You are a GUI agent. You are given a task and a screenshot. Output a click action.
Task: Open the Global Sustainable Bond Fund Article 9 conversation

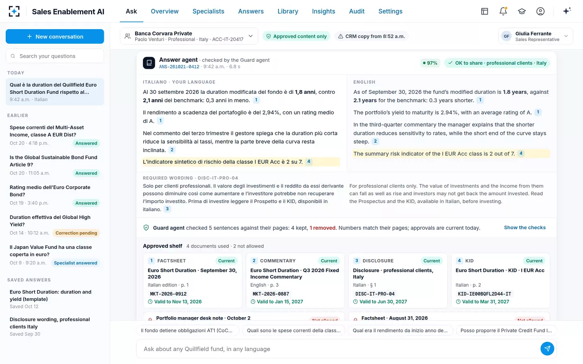55,165
